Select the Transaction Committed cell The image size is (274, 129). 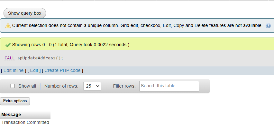[25, 122]
